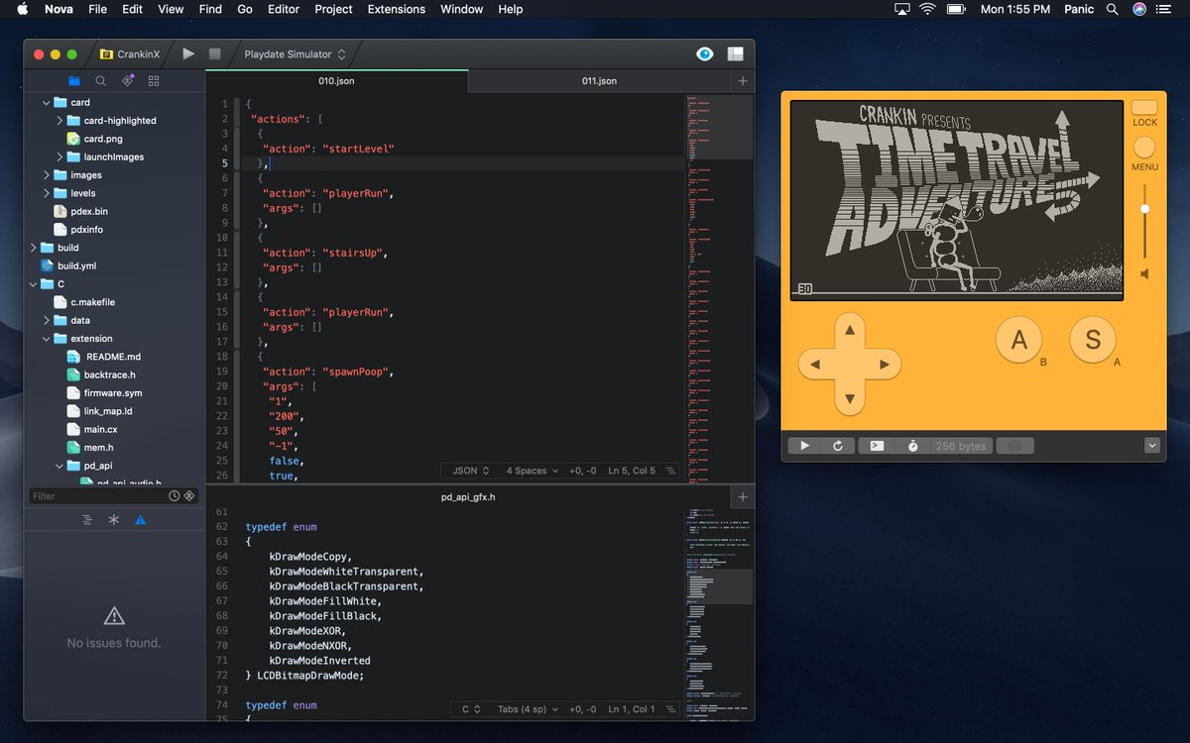Run the project with the Play button
This screenshot has width=1190, height=743.
tap(188, 53)
